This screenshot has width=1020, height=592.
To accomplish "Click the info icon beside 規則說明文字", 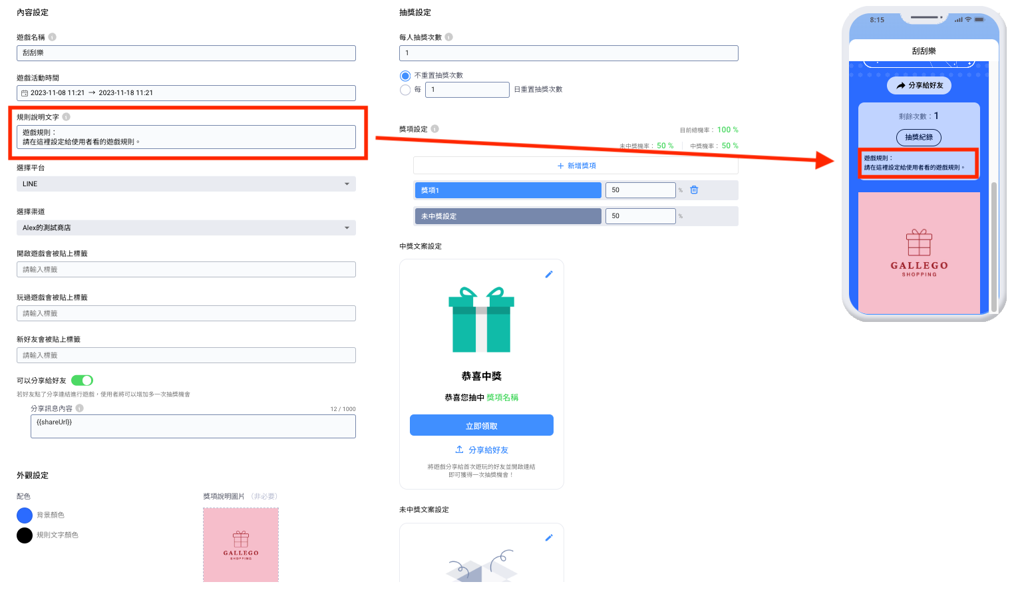I will [67, 117].
